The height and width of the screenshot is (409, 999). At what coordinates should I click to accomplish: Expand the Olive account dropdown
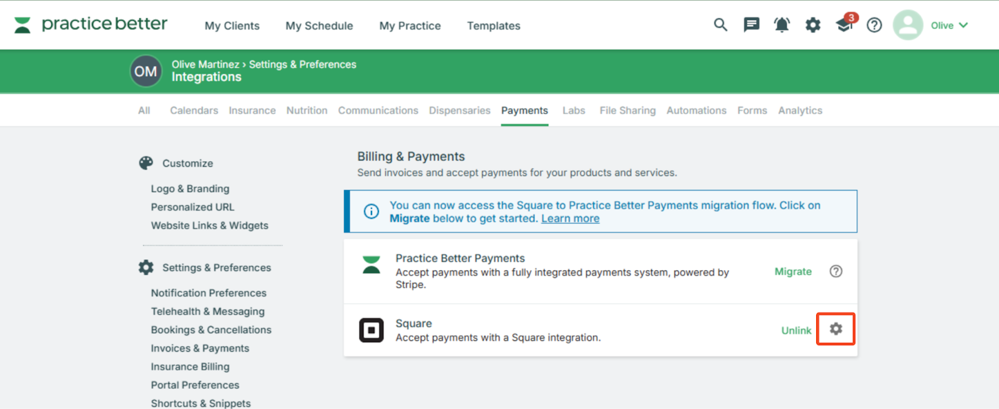[x=950, y=26]
